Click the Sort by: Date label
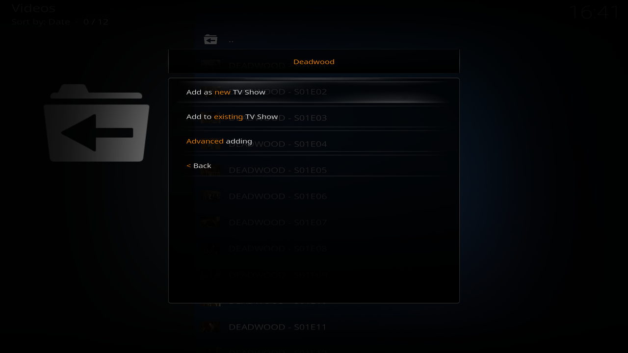This screenshot has height=353, width=628. [41, 22]
